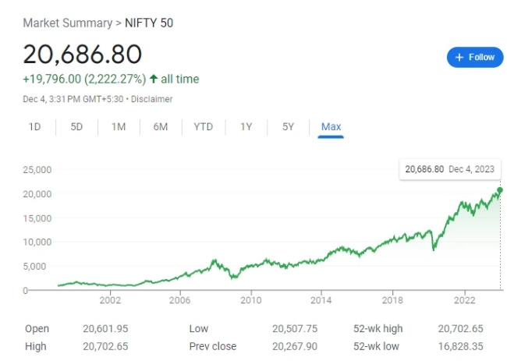Viewport: 507px width, 361px height.
Task: Switch to the 5D time range
Action: coord(76,127)
